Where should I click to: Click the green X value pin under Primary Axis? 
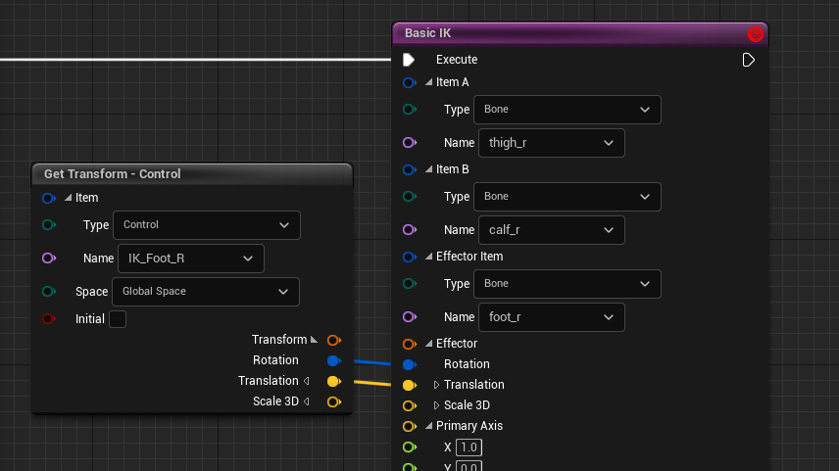(x=410, y=447)
